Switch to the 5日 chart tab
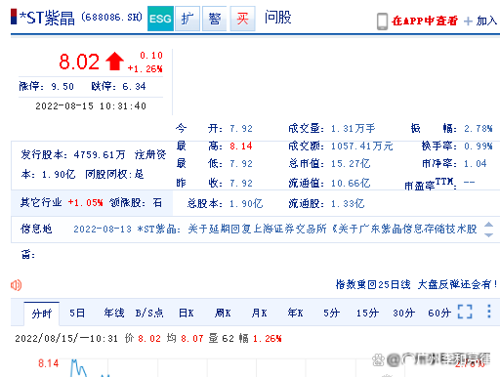 click(77, 314)
